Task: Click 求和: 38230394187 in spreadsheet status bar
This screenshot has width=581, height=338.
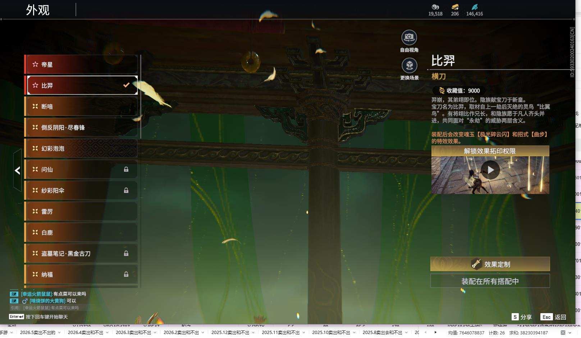Action: pyautogui.click(x=528, y=333)
